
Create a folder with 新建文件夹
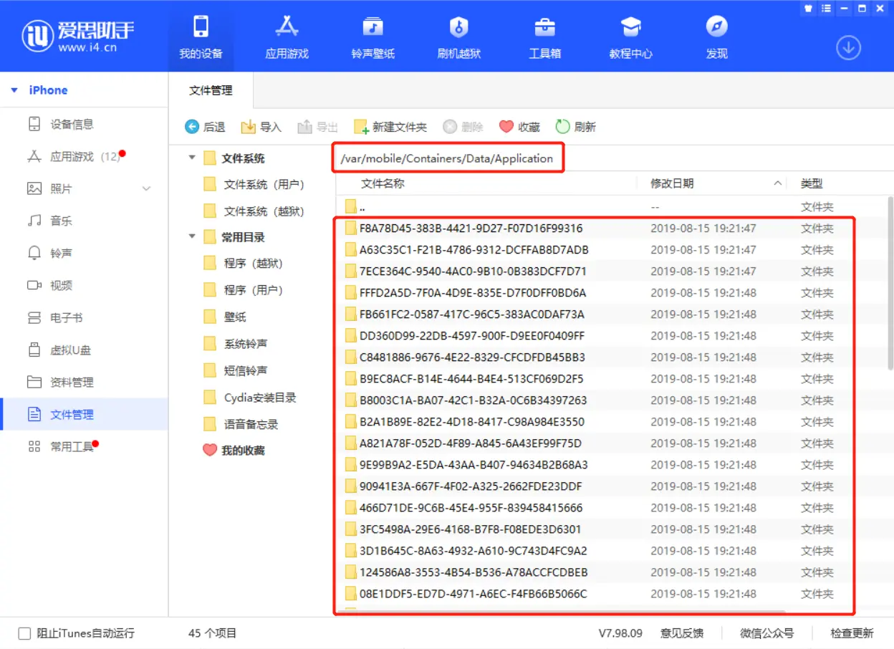click(390, 127)
